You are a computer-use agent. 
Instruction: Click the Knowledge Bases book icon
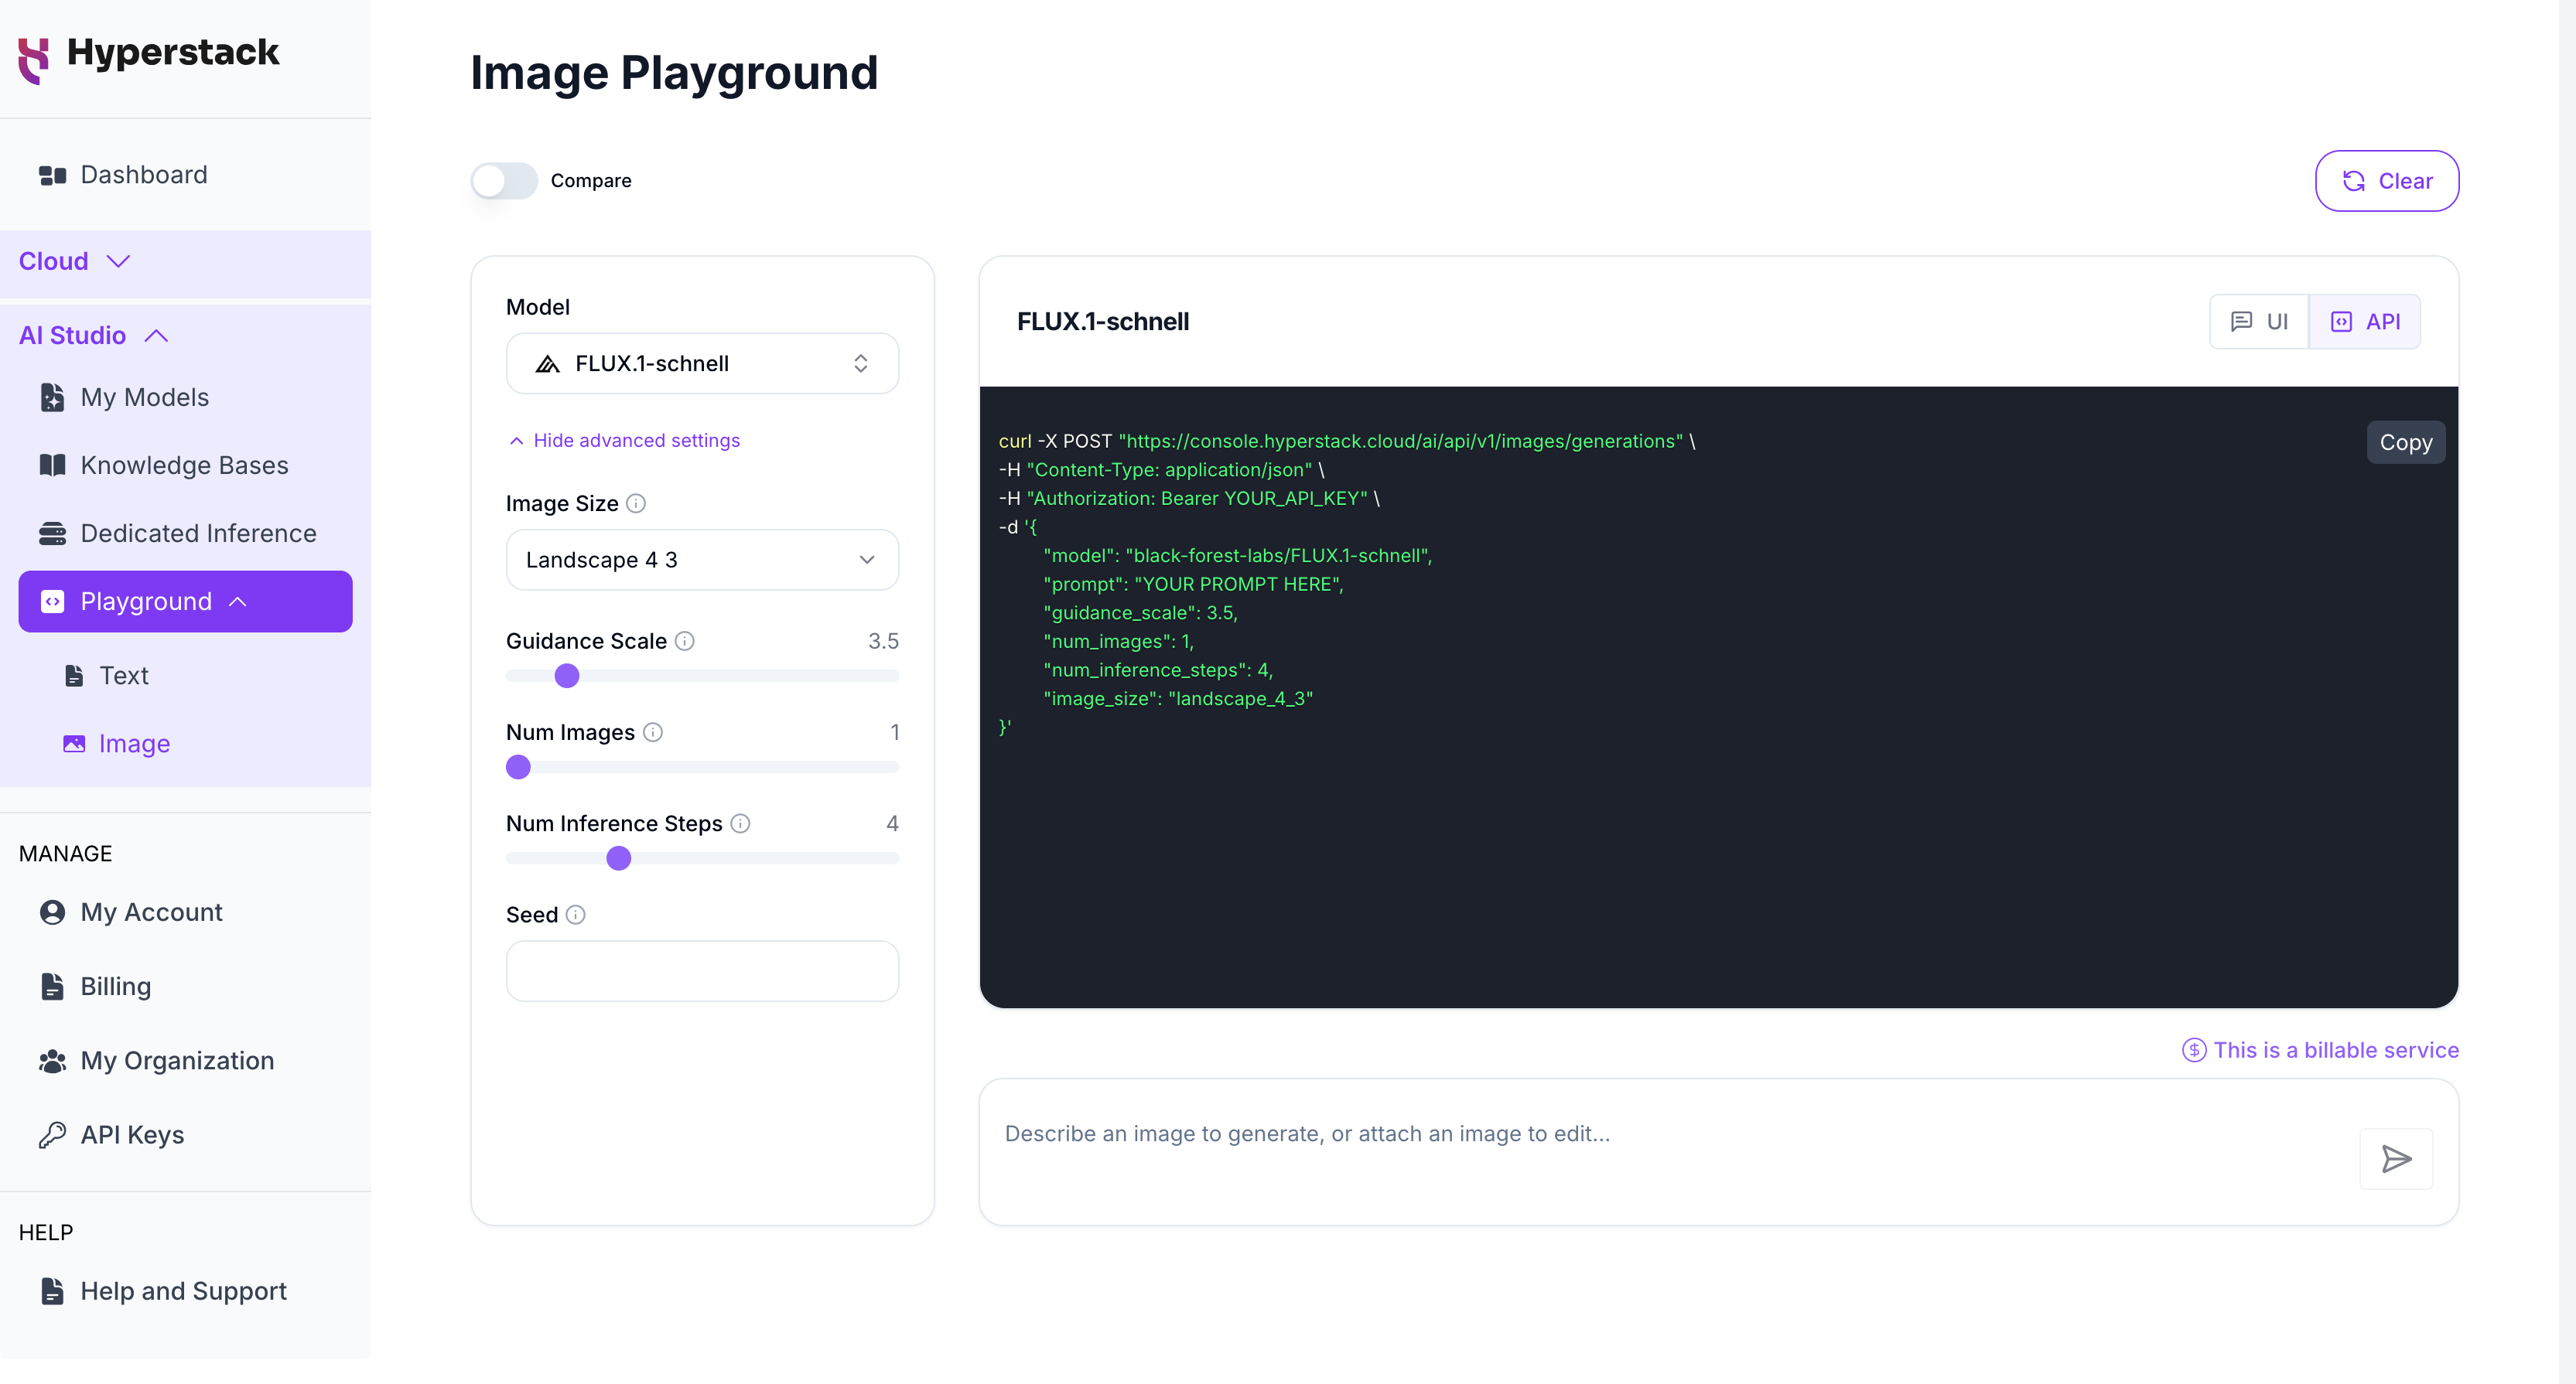pos(52,465)
